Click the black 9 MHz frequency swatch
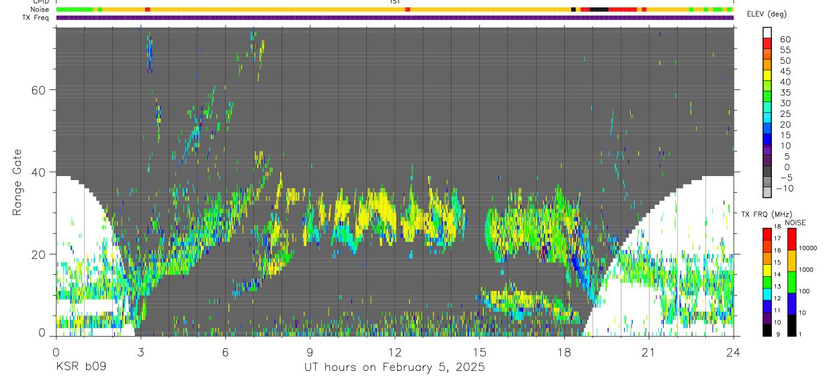The width and height of the screenshot is (825, 381). pos(767,330)
